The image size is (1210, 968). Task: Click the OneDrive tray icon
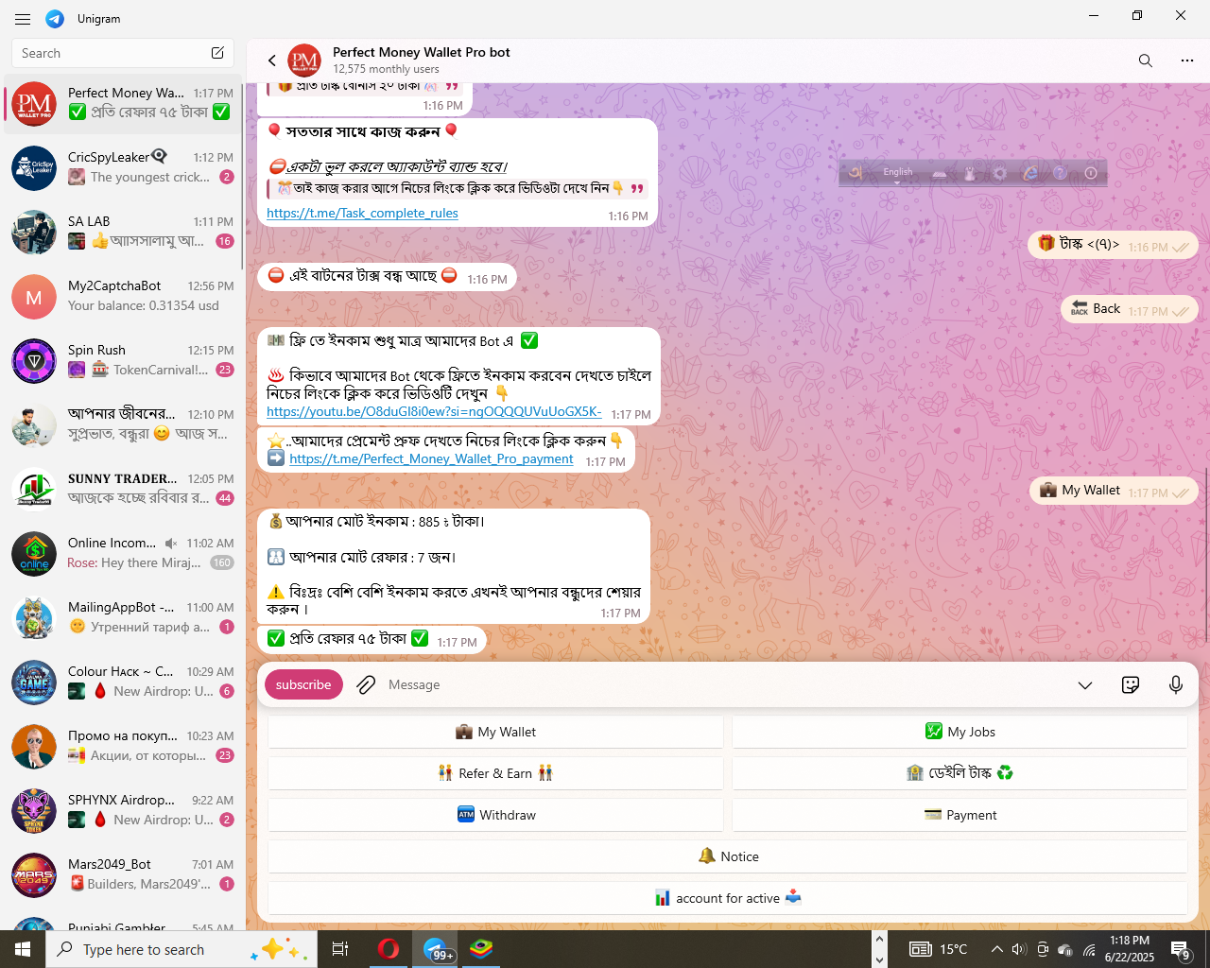point(1065,949)
